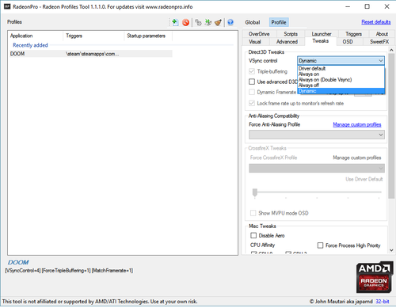Click the Application column header
The width and height of the screenshot is (396, 308).
click(x=36, y=36)
